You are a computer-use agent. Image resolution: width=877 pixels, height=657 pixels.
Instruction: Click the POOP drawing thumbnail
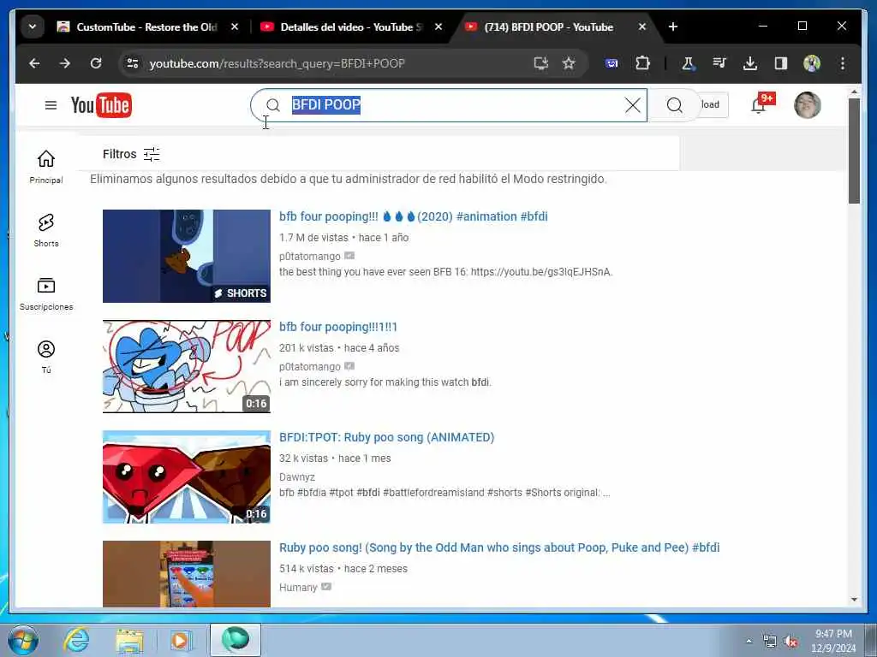point(186,366)
